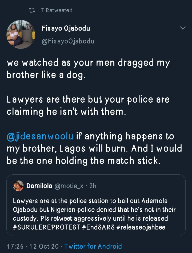Screen dimensions: 192x253
Task: Click the Damilola name in quoted tweet
Action: 39,186
